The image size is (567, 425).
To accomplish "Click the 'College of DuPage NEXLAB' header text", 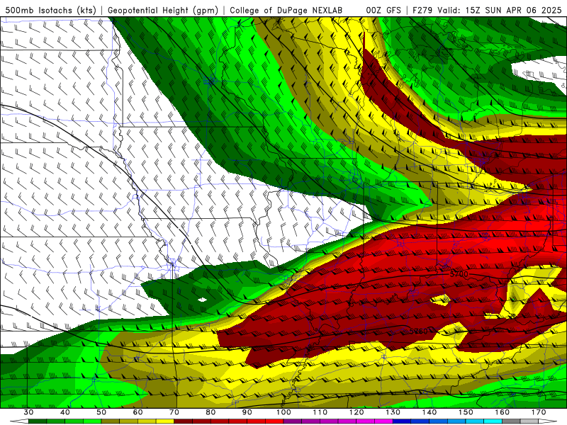I will tap(286, 11).
